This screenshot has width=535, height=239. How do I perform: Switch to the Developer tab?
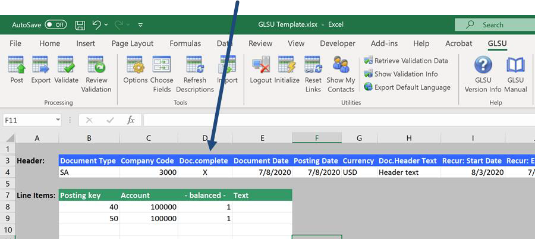(338, 44)
